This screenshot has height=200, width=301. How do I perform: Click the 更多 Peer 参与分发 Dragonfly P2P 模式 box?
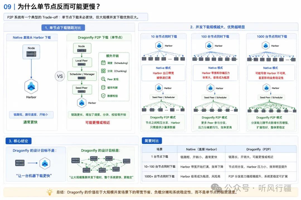coord(215,122)
